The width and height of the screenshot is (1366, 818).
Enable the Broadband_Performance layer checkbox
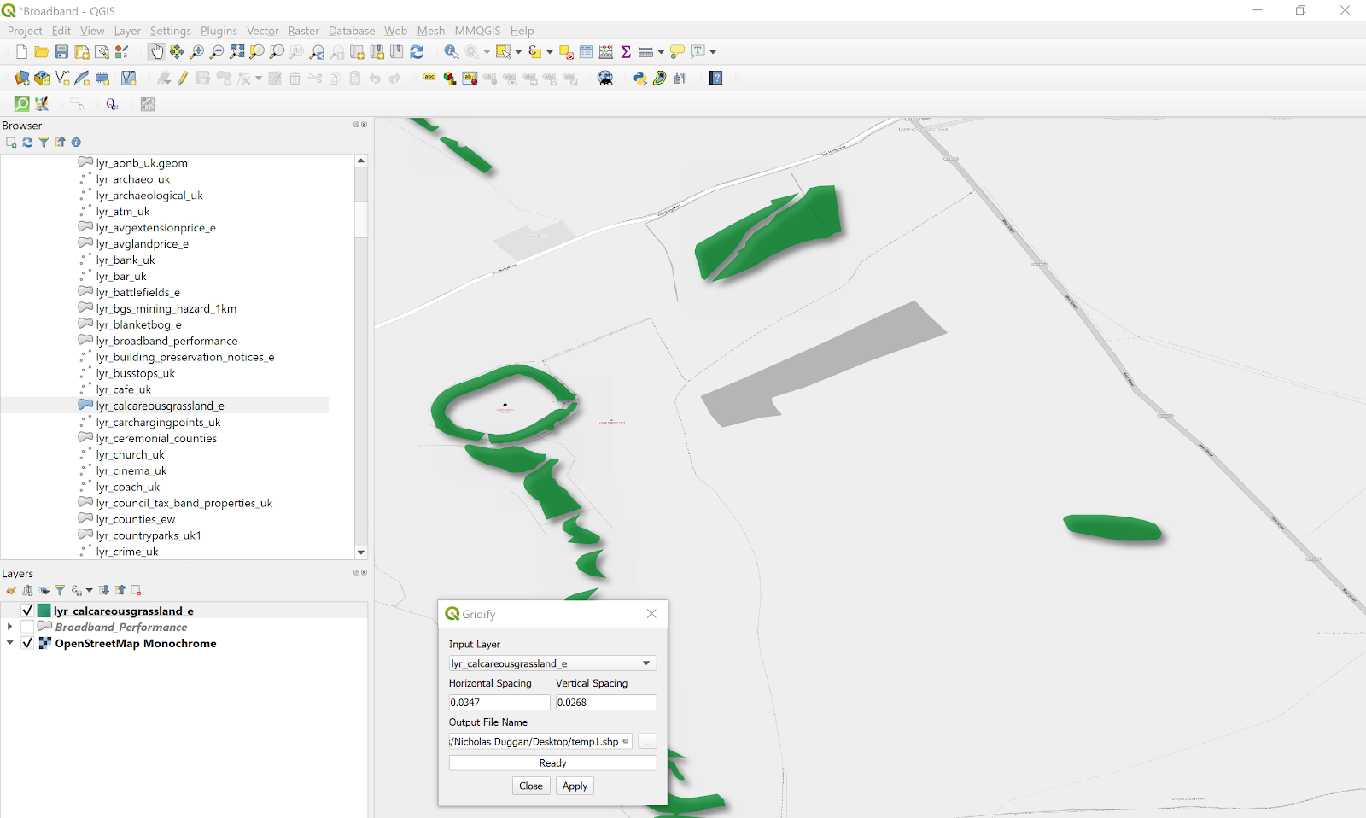click(x=27, y=627)
